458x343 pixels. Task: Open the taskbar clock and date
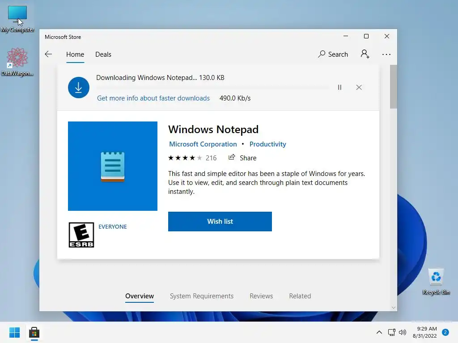(x=425, y=332)
